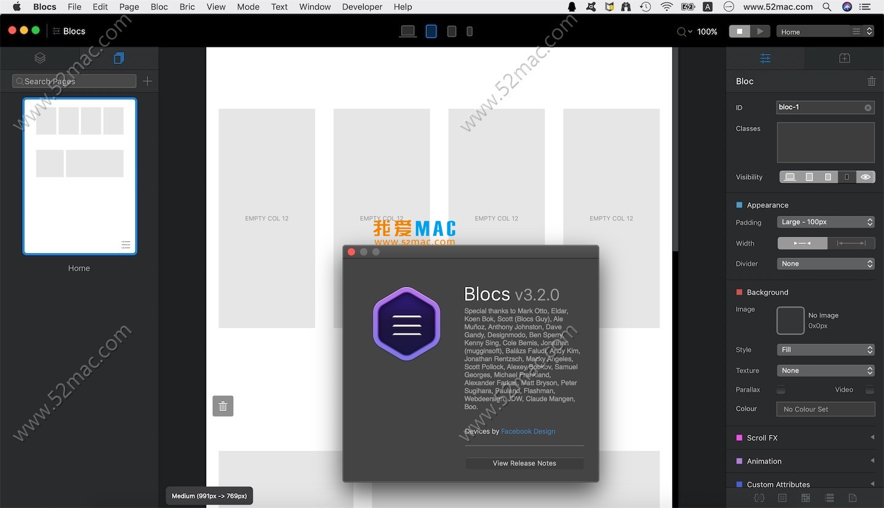Viewport: 884px width, 508px height.
Task: Clear the ID field with x icon
Action: pyautogui.click(x=868, y=107)
